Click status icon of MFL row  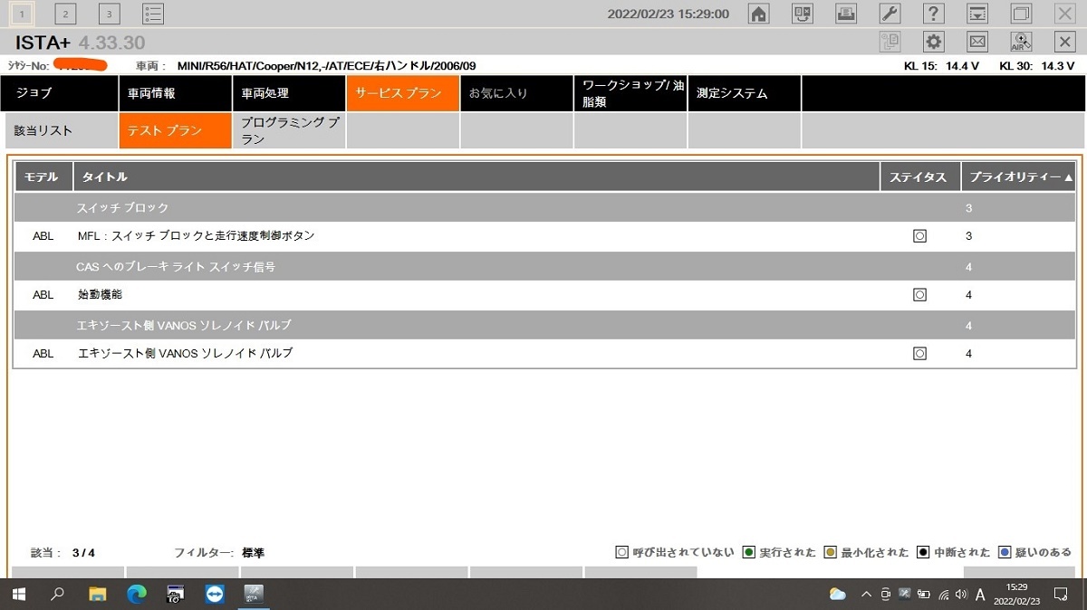click(x=919, y=236)
